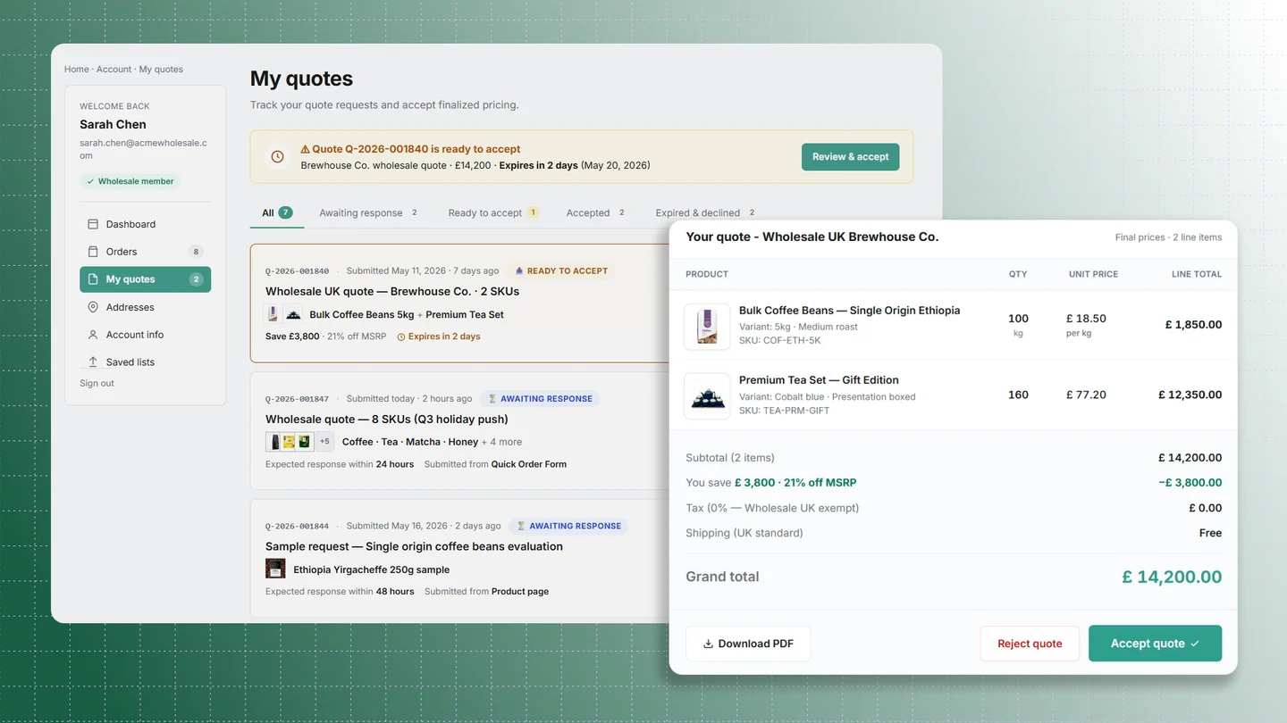Open the Ready to accept tab

493,212
